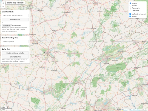This screenshot has height=111, width=148.
Task: Click the Maryville city label
Action: (106, 64)
